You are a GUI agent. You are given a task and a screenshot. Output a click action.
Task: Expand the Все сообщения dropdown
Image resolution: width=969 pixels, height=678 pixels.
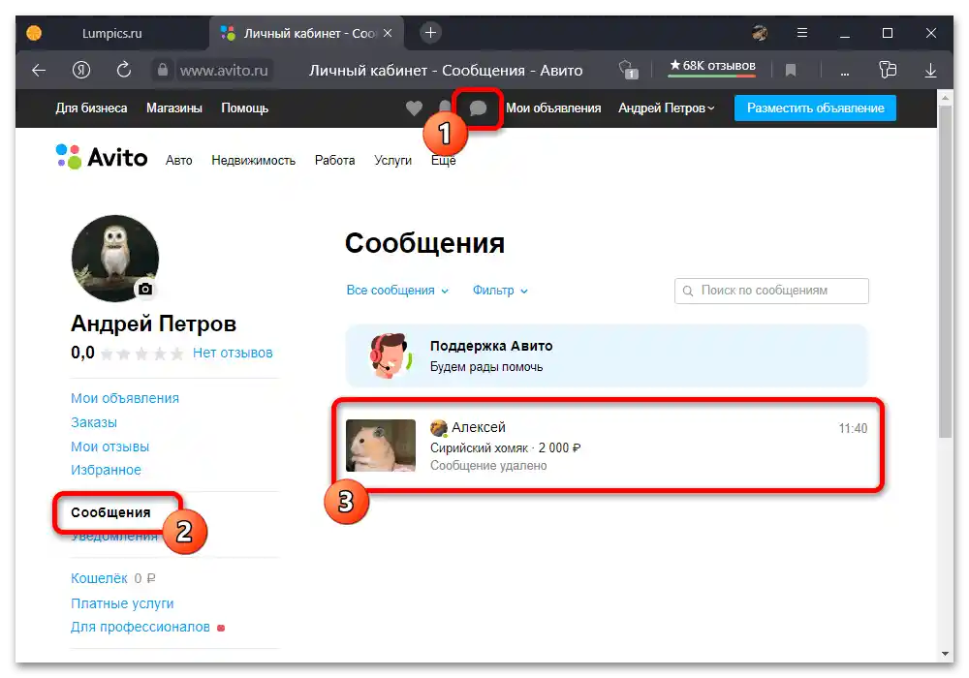point(397,291)
